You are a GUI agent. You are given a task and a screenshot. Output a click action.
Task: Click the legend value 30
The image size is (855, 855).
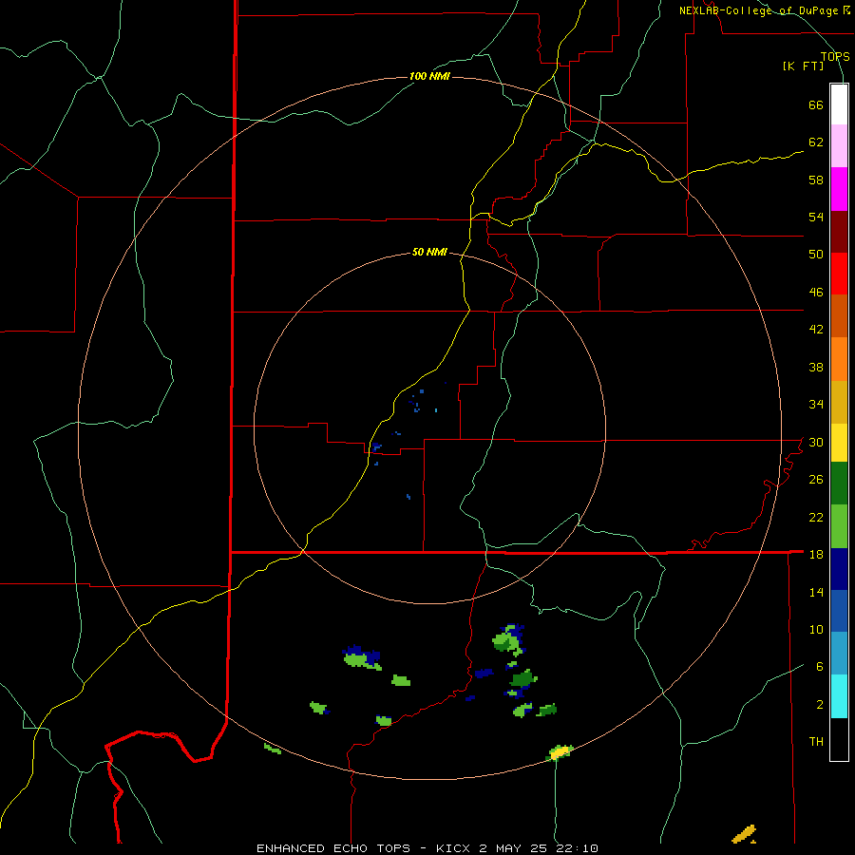pyautogui.click(x=816, y=442)
